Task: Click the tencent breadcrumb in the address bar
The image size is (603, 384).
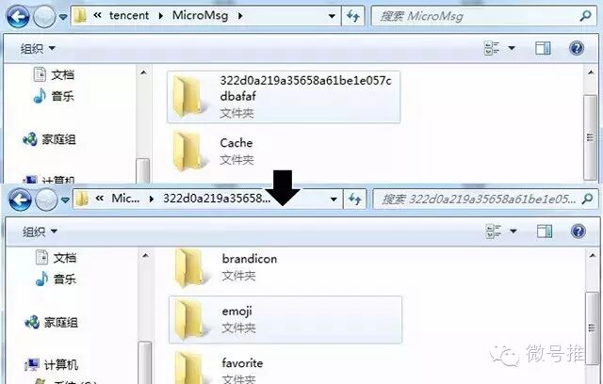Action: click(x=129, y=16)
